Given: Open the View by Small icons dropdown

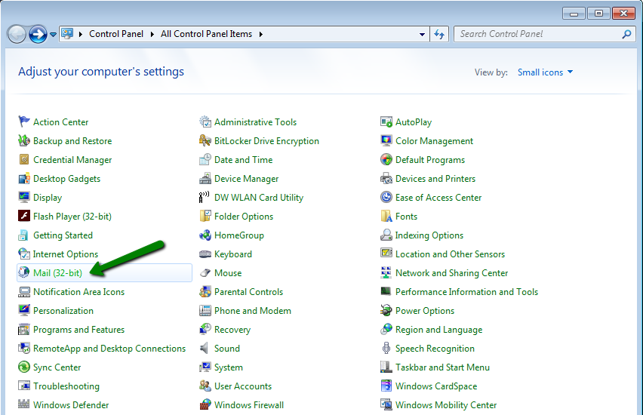Looking at the screenshot, I should tap(545, 72).
